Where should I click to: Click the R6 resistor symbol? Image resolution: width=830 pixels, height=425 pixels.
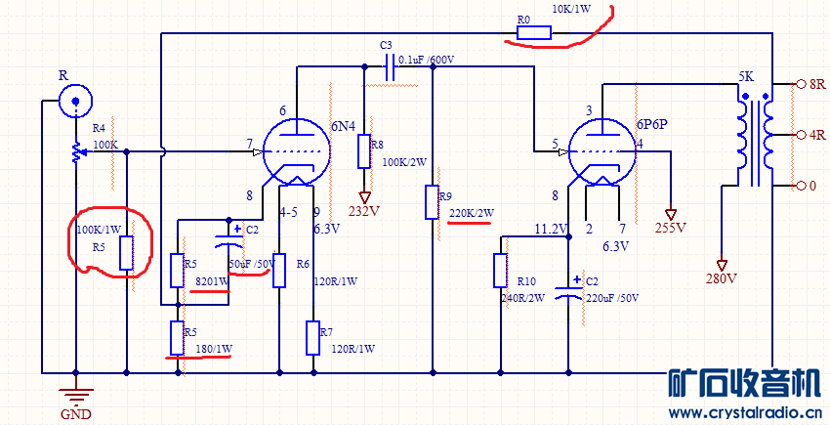pyautogui.click(x=279, y=271)
